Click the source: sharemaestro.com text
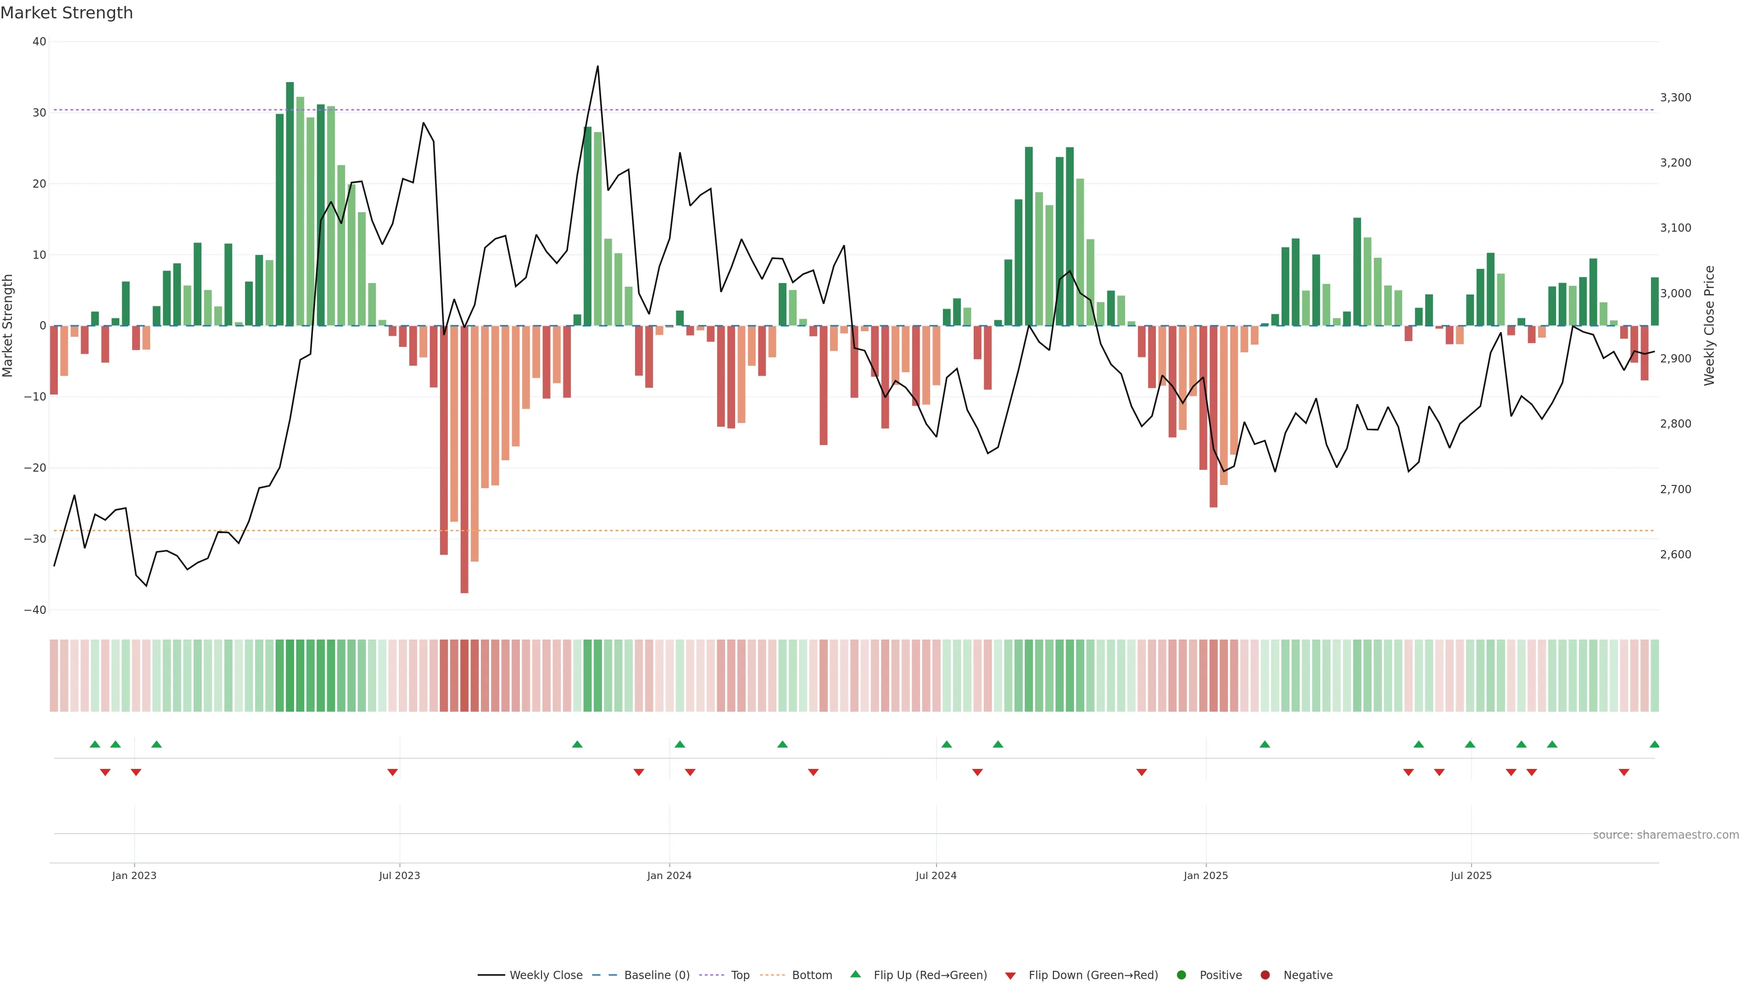 (1666, 835)
